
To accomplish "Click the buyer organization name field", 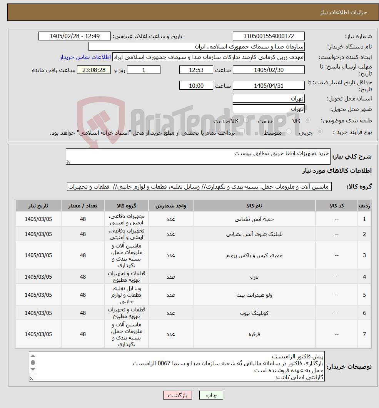I will point(196,47).
